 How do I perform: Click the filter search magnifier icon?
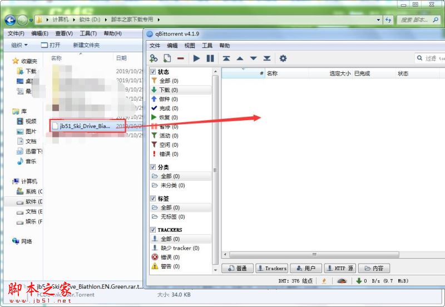point(419,58)
